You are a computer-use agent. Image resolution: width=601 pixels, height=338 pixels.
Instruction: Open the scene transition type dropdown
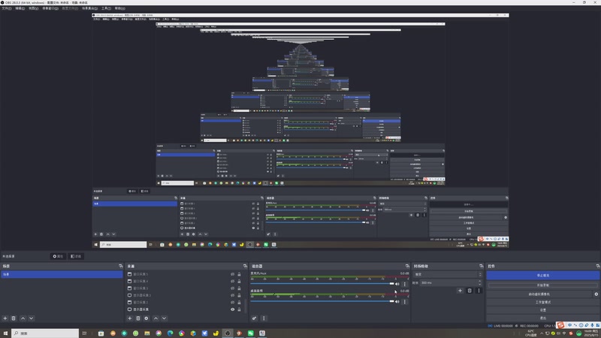(x=448, y=274)
